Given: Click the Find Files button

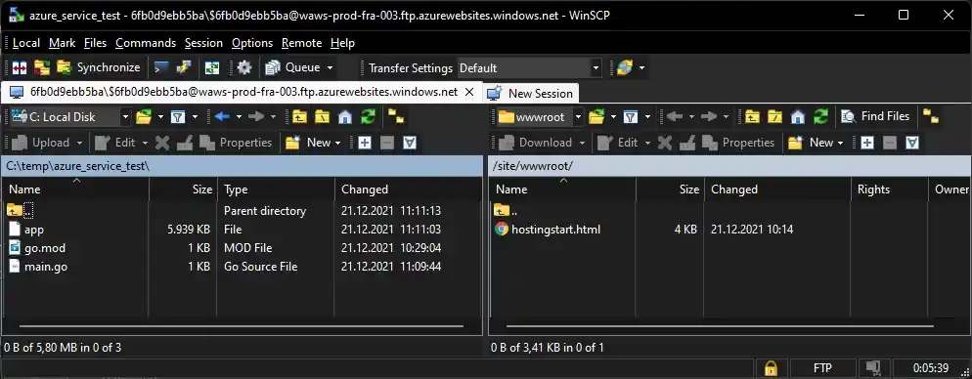Looking at the screenshot, I should pyautogui.click(x=875, y=116).
